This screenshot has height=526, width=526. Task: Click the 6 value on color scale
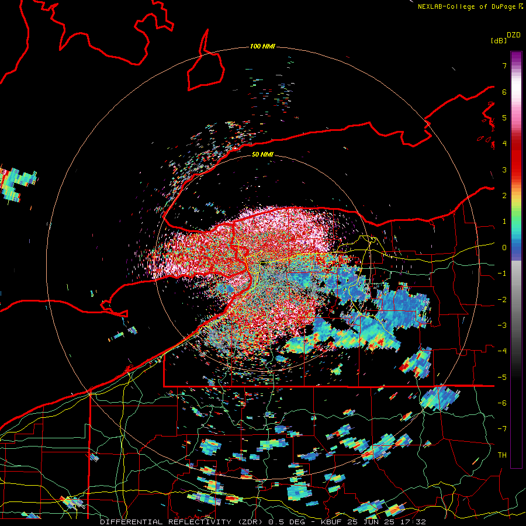(504, 92)
